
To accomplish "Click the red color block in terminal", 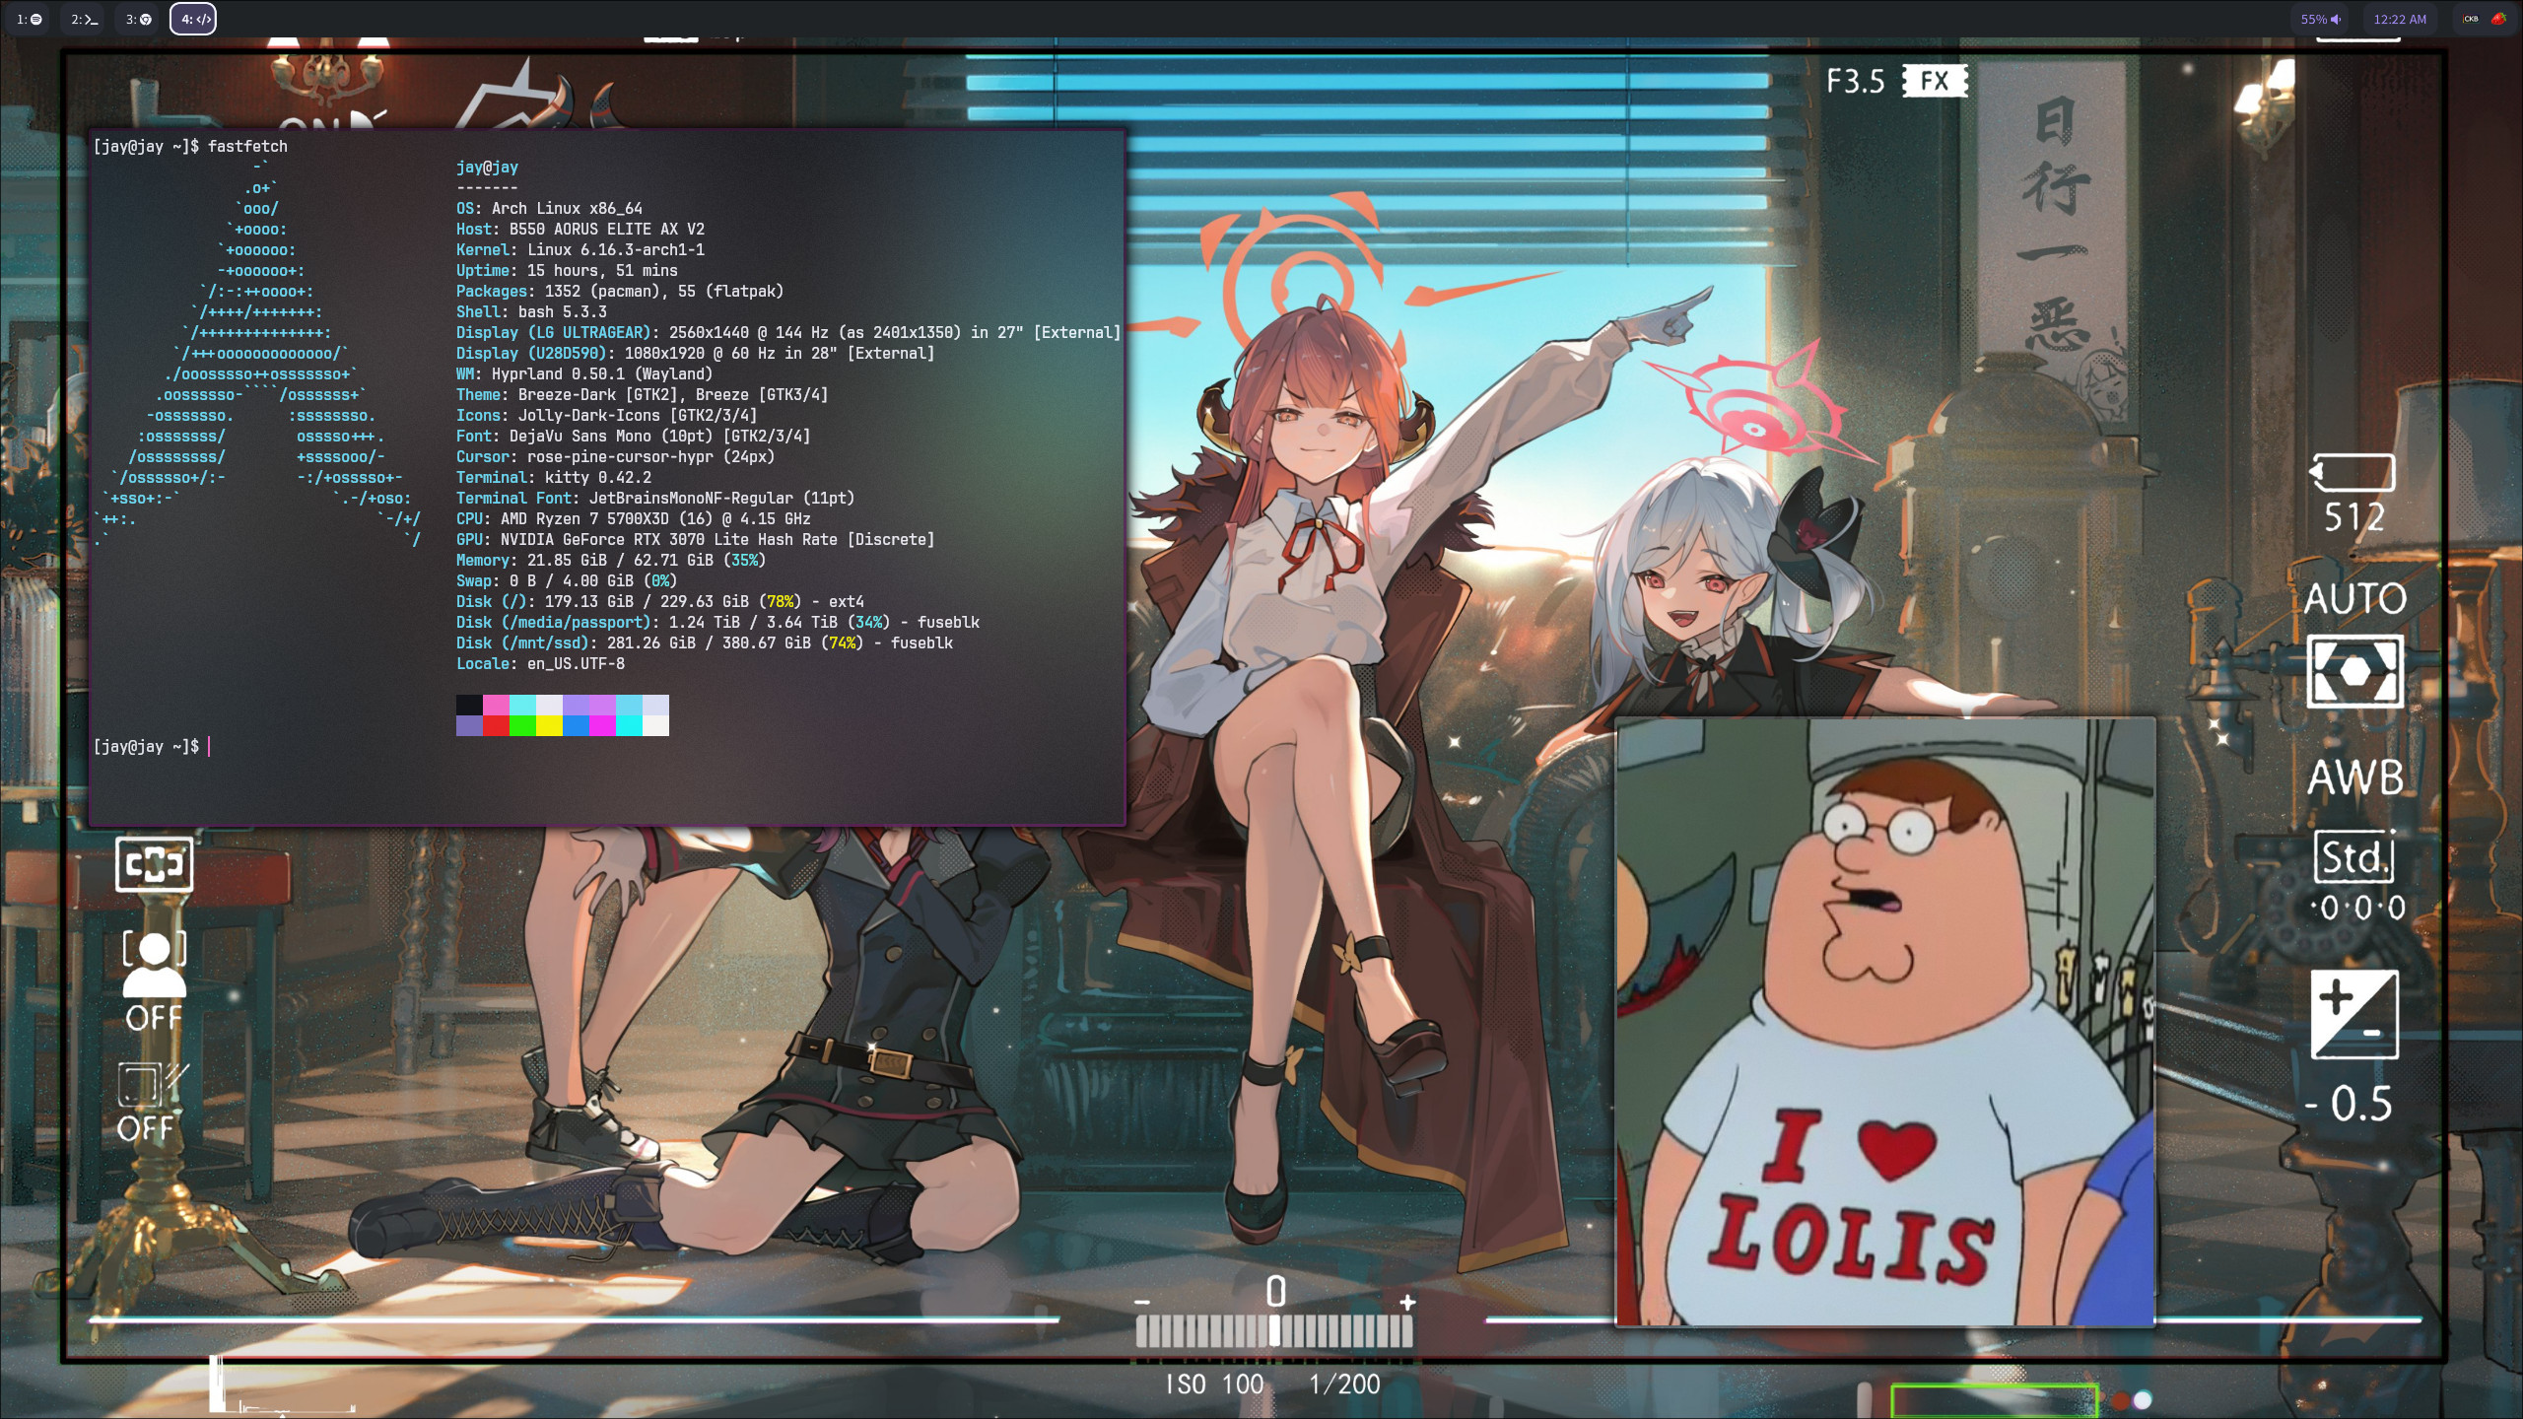I will [496, 726].
